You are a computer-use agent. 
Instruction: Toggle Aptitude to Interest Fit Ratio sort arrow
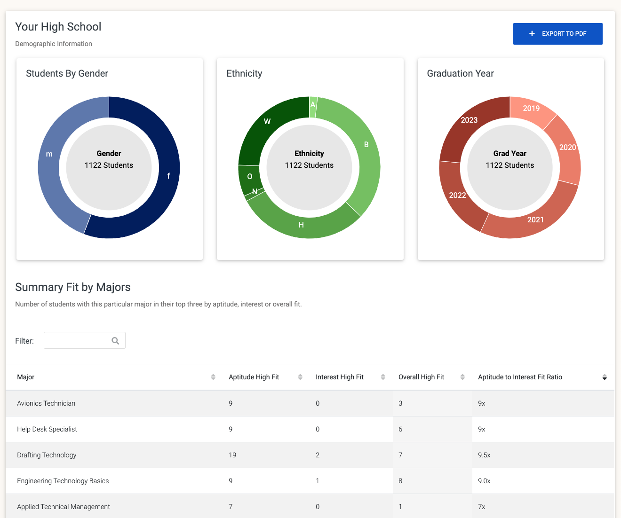[x=605, y=377]
